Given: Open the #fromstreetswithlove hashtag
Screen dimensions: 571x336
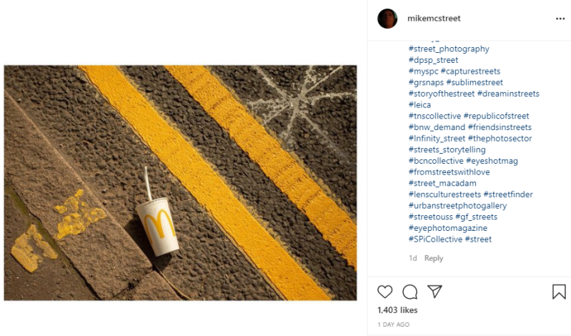Looking at the screenshot, I should pos(449,172).
